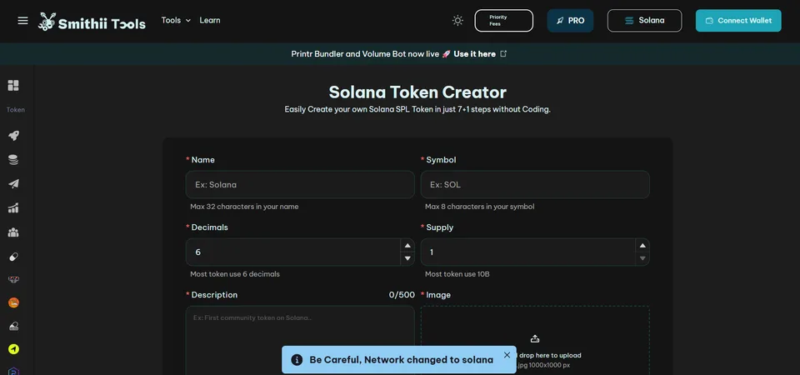Click the Priority Fees button
800x375 pixels.
pyautogui.click(x=504, y=20)
